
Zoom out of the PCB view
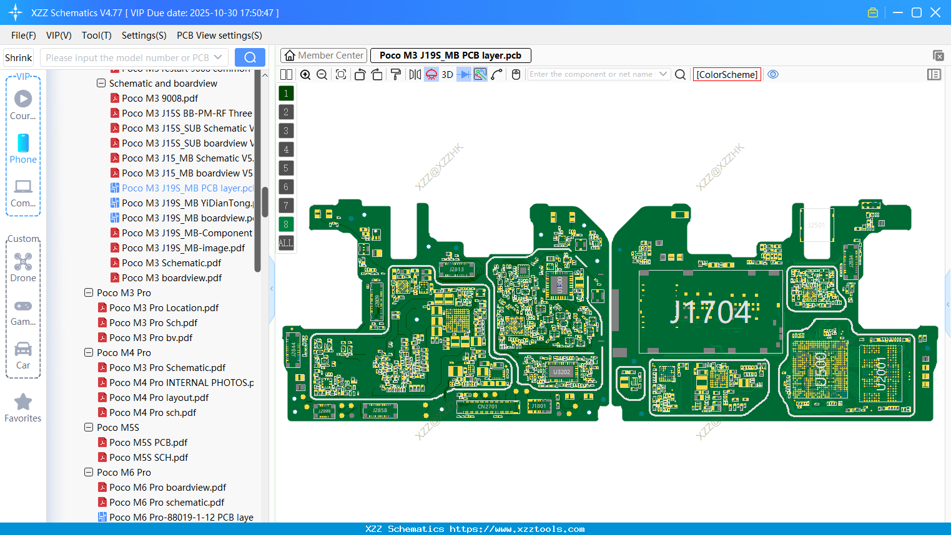tap(321, 74)
